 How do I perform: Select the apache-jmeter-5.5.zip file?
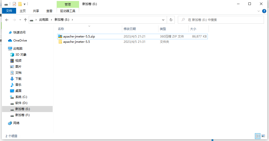pyautogui.click(x=132, y=37)
